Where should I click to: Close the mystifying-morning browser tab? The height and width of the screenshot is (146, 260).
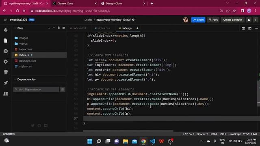[x=47, y=4]
